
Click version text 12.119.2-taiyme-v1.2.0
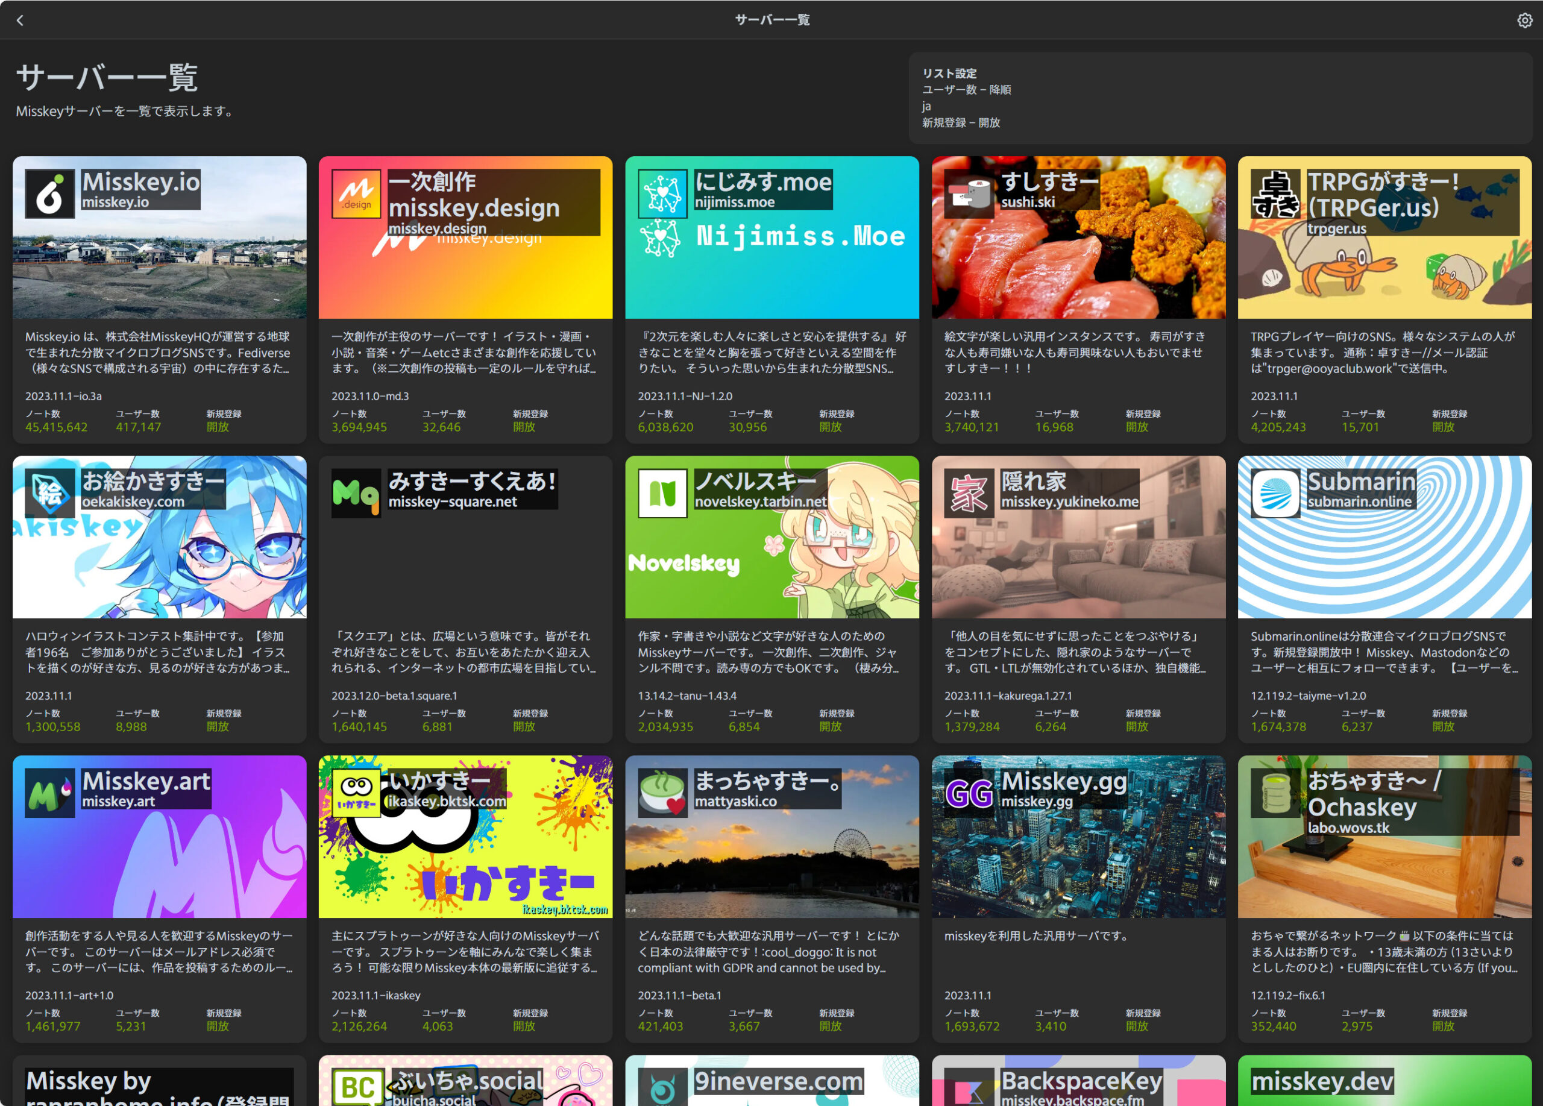pos(1309,696)
